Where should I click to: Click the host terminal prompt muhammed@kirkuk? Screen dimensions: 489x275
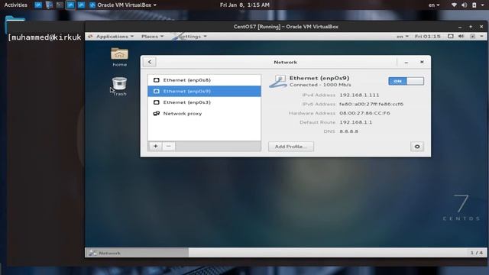pos(44,37)
